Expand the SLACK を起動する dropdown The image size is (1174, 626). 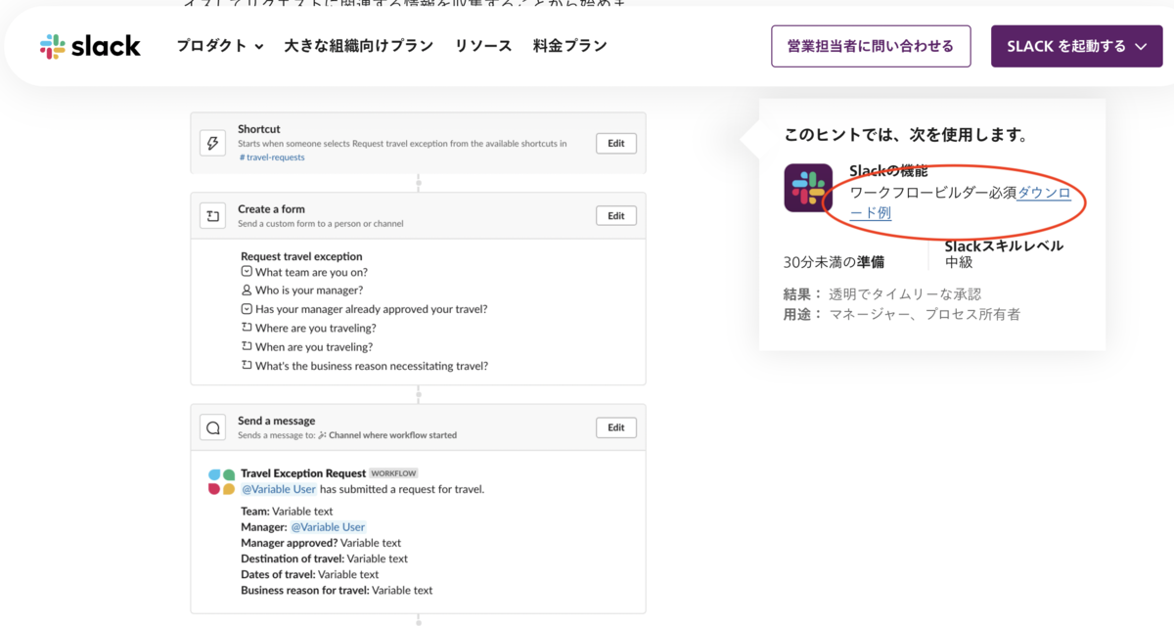pos(1076,46)
